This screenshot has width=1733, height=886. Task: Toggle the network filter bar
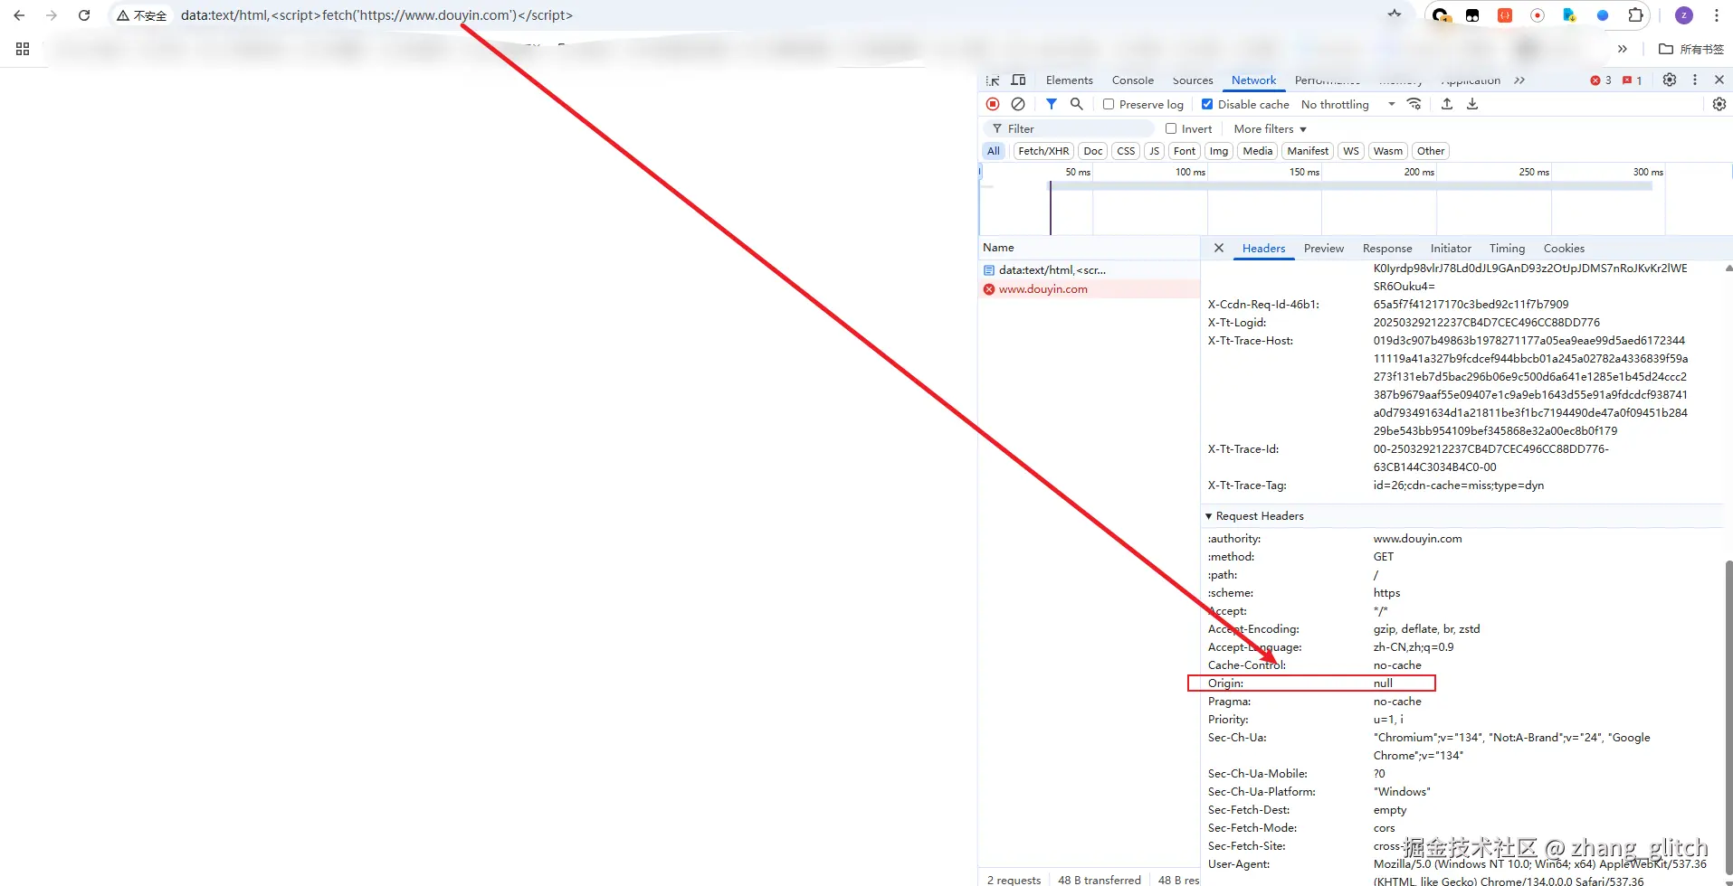tap(1051, 104)
